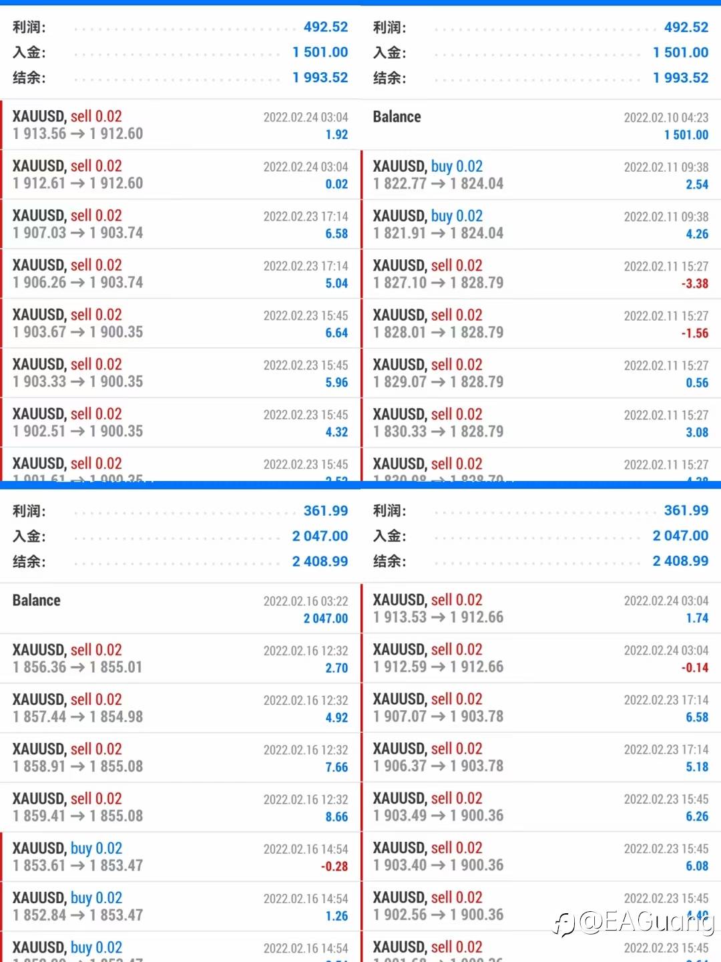Select the Balance entry of 1 501.00

click(x=541, y=125)
